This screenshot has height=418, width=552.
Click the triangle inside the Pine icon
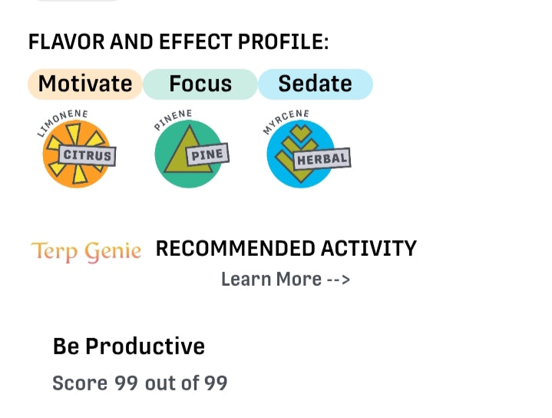(182, 158)
